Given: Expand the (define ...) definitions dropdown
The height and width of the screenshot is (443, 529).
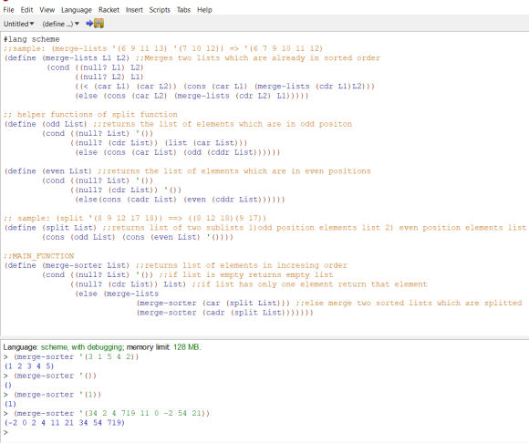Looking at the screenshot, I should point(60,24).
